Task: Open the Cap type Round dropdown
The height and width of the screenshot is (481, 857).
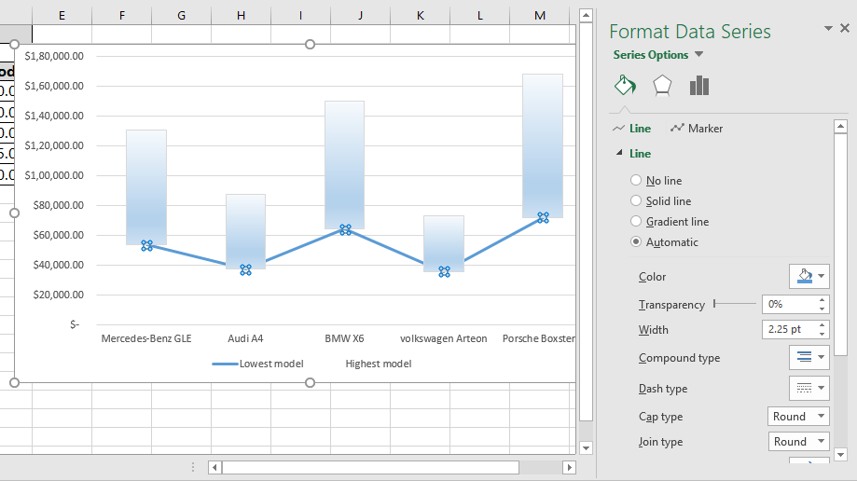Action: click(798, 417)
